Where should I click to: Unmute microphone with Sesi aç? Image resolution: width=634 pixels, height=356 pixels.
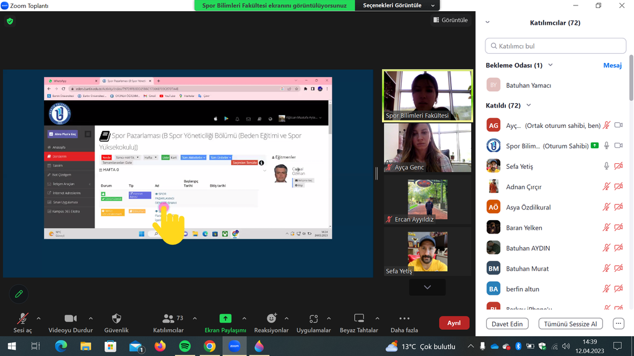point(22,322)
